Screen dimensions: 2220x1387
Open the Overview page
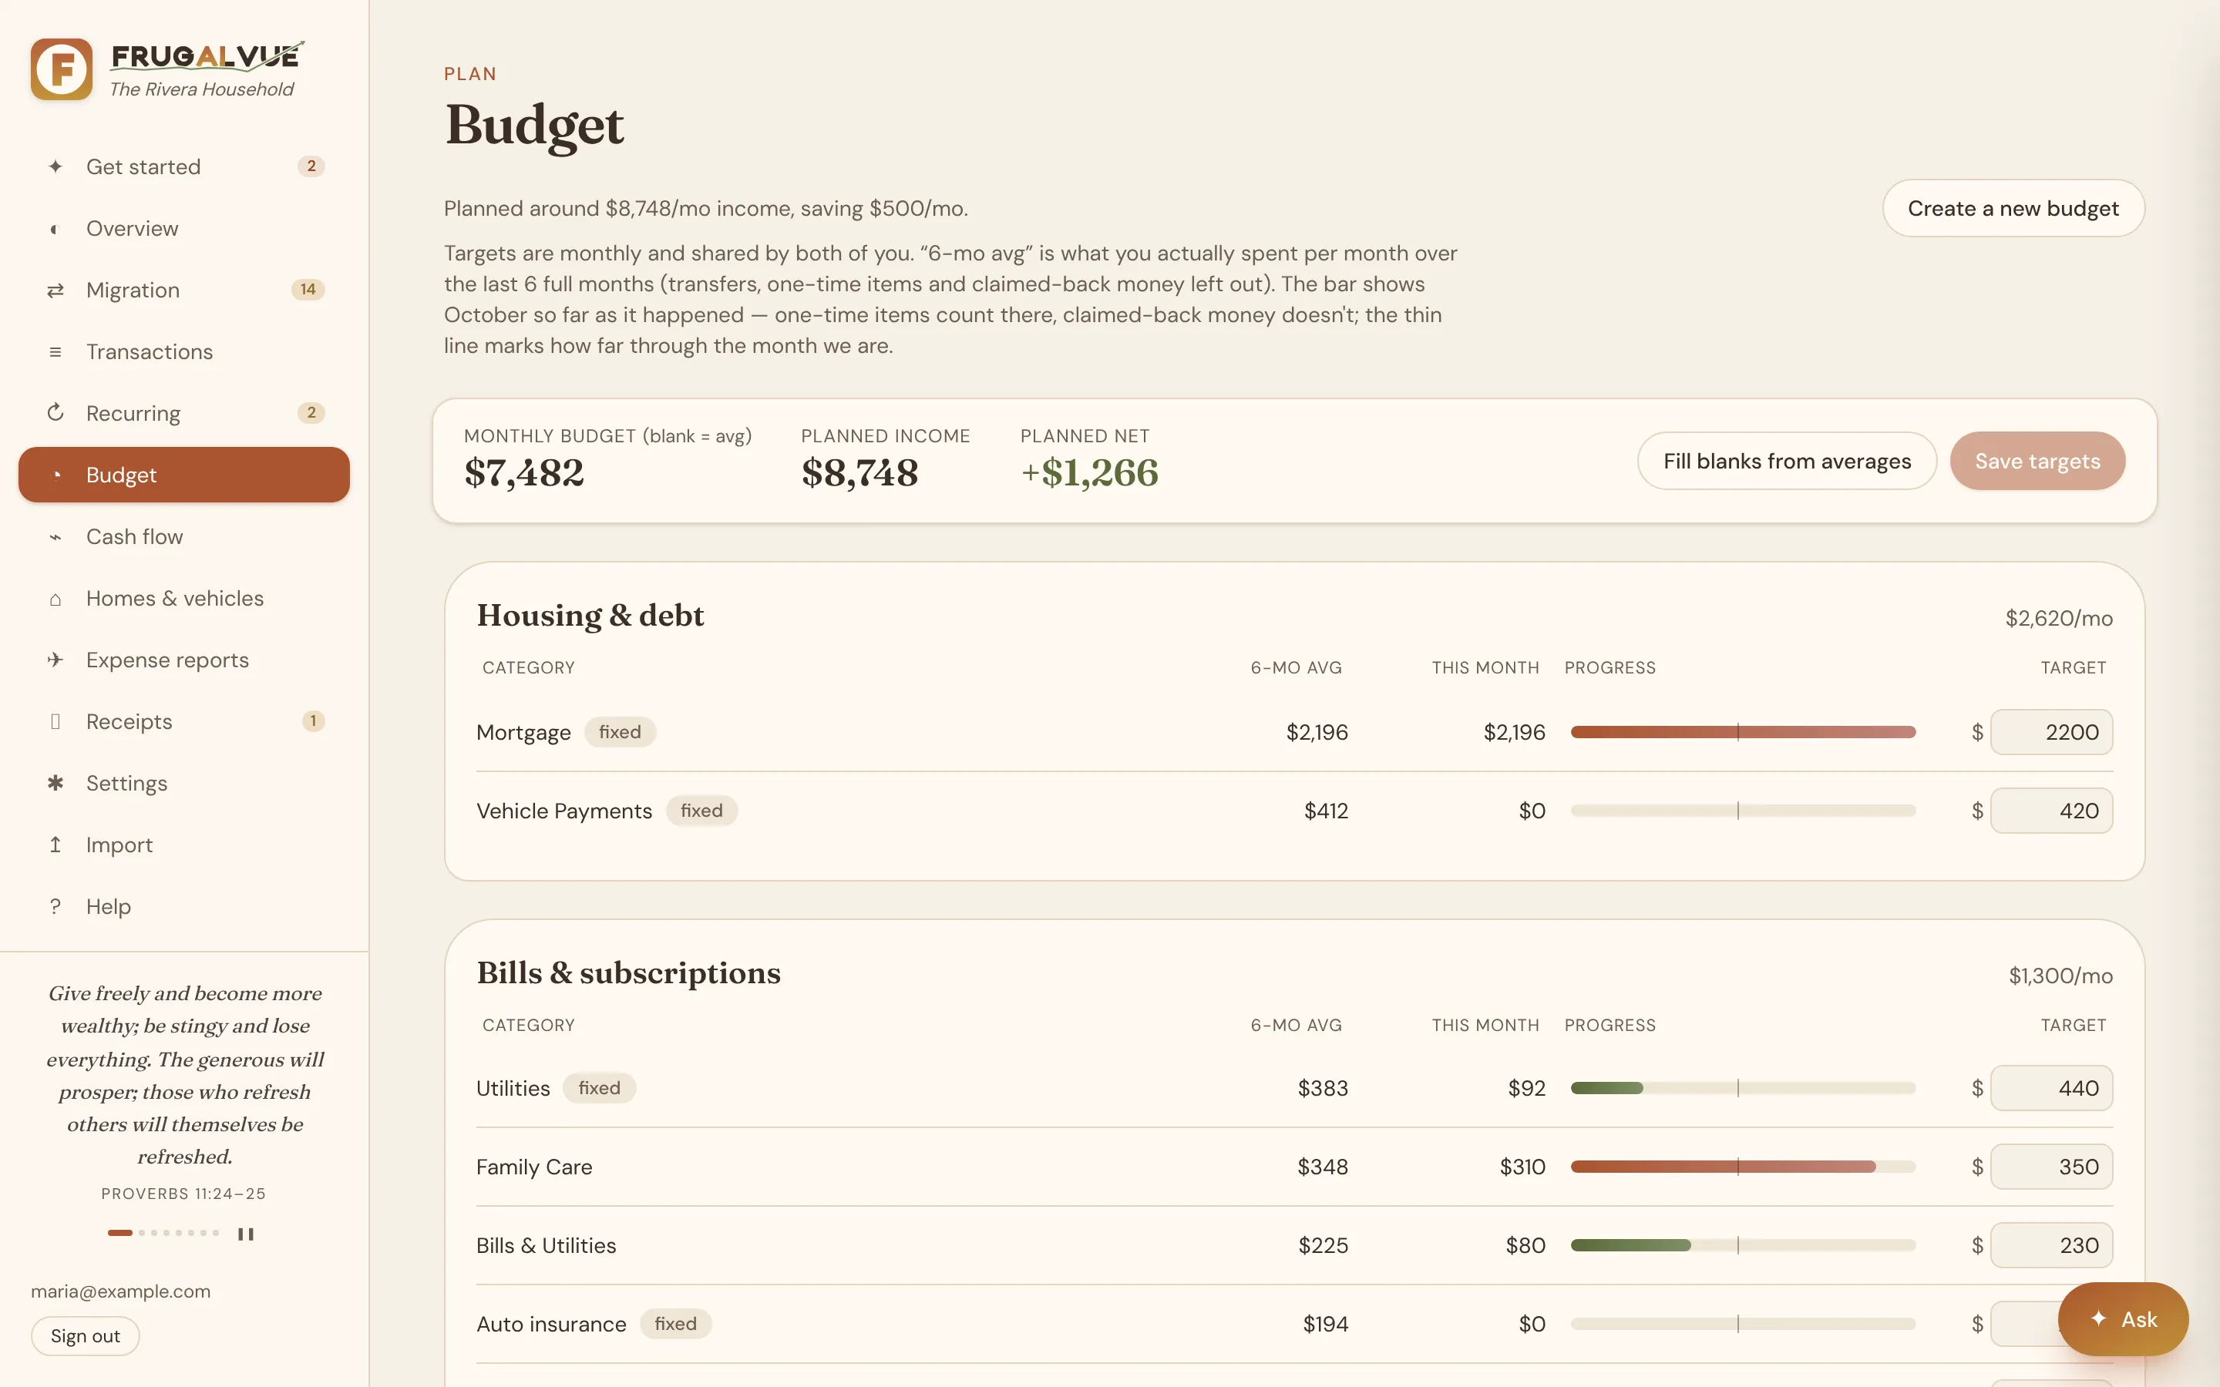point(183,228)
